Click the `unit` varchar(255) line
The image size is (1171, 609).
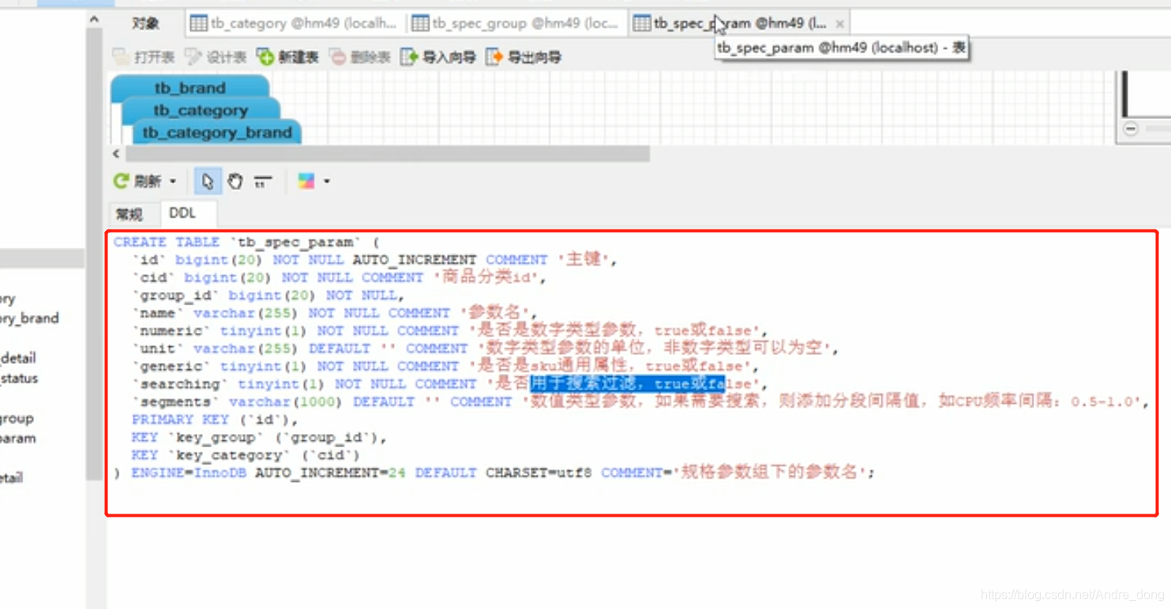click(x=485, y=349)
